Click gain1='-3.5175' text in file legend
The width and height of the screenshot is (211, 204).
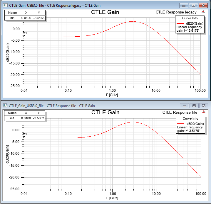188,131
